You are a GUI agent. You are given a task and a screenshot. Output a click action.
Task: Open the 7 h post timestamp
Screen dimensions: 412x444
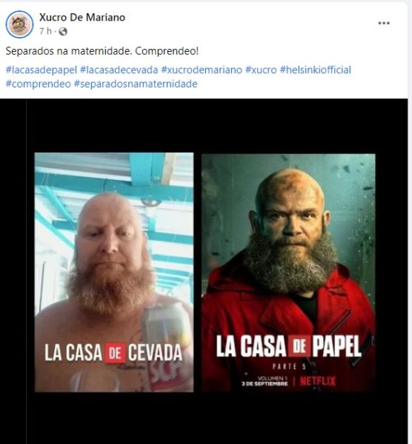[45, 31]
